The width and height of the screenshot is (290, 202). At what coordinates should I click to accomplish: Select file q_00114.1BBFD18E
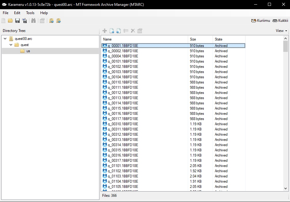pyautogui.click(x=173, y=103)
